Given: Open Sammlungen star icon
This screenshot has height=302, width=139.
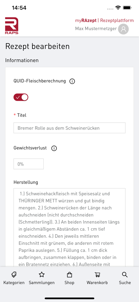Looking at the screenshot, I should click(x=42, y=275).
